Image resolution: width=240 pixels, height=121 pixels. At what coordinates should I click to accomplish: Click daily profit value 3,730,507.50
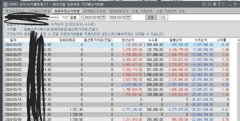click(x=178, y=65)
